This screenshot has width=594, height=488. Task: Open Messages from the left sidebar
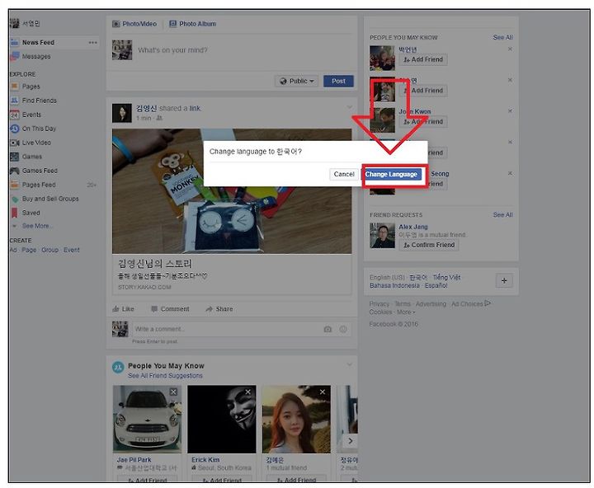36,56
